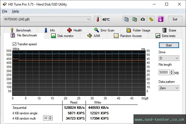Increase 4 KB random multi queue value
This screenshot has width=186, height=124.
(50, 117)
